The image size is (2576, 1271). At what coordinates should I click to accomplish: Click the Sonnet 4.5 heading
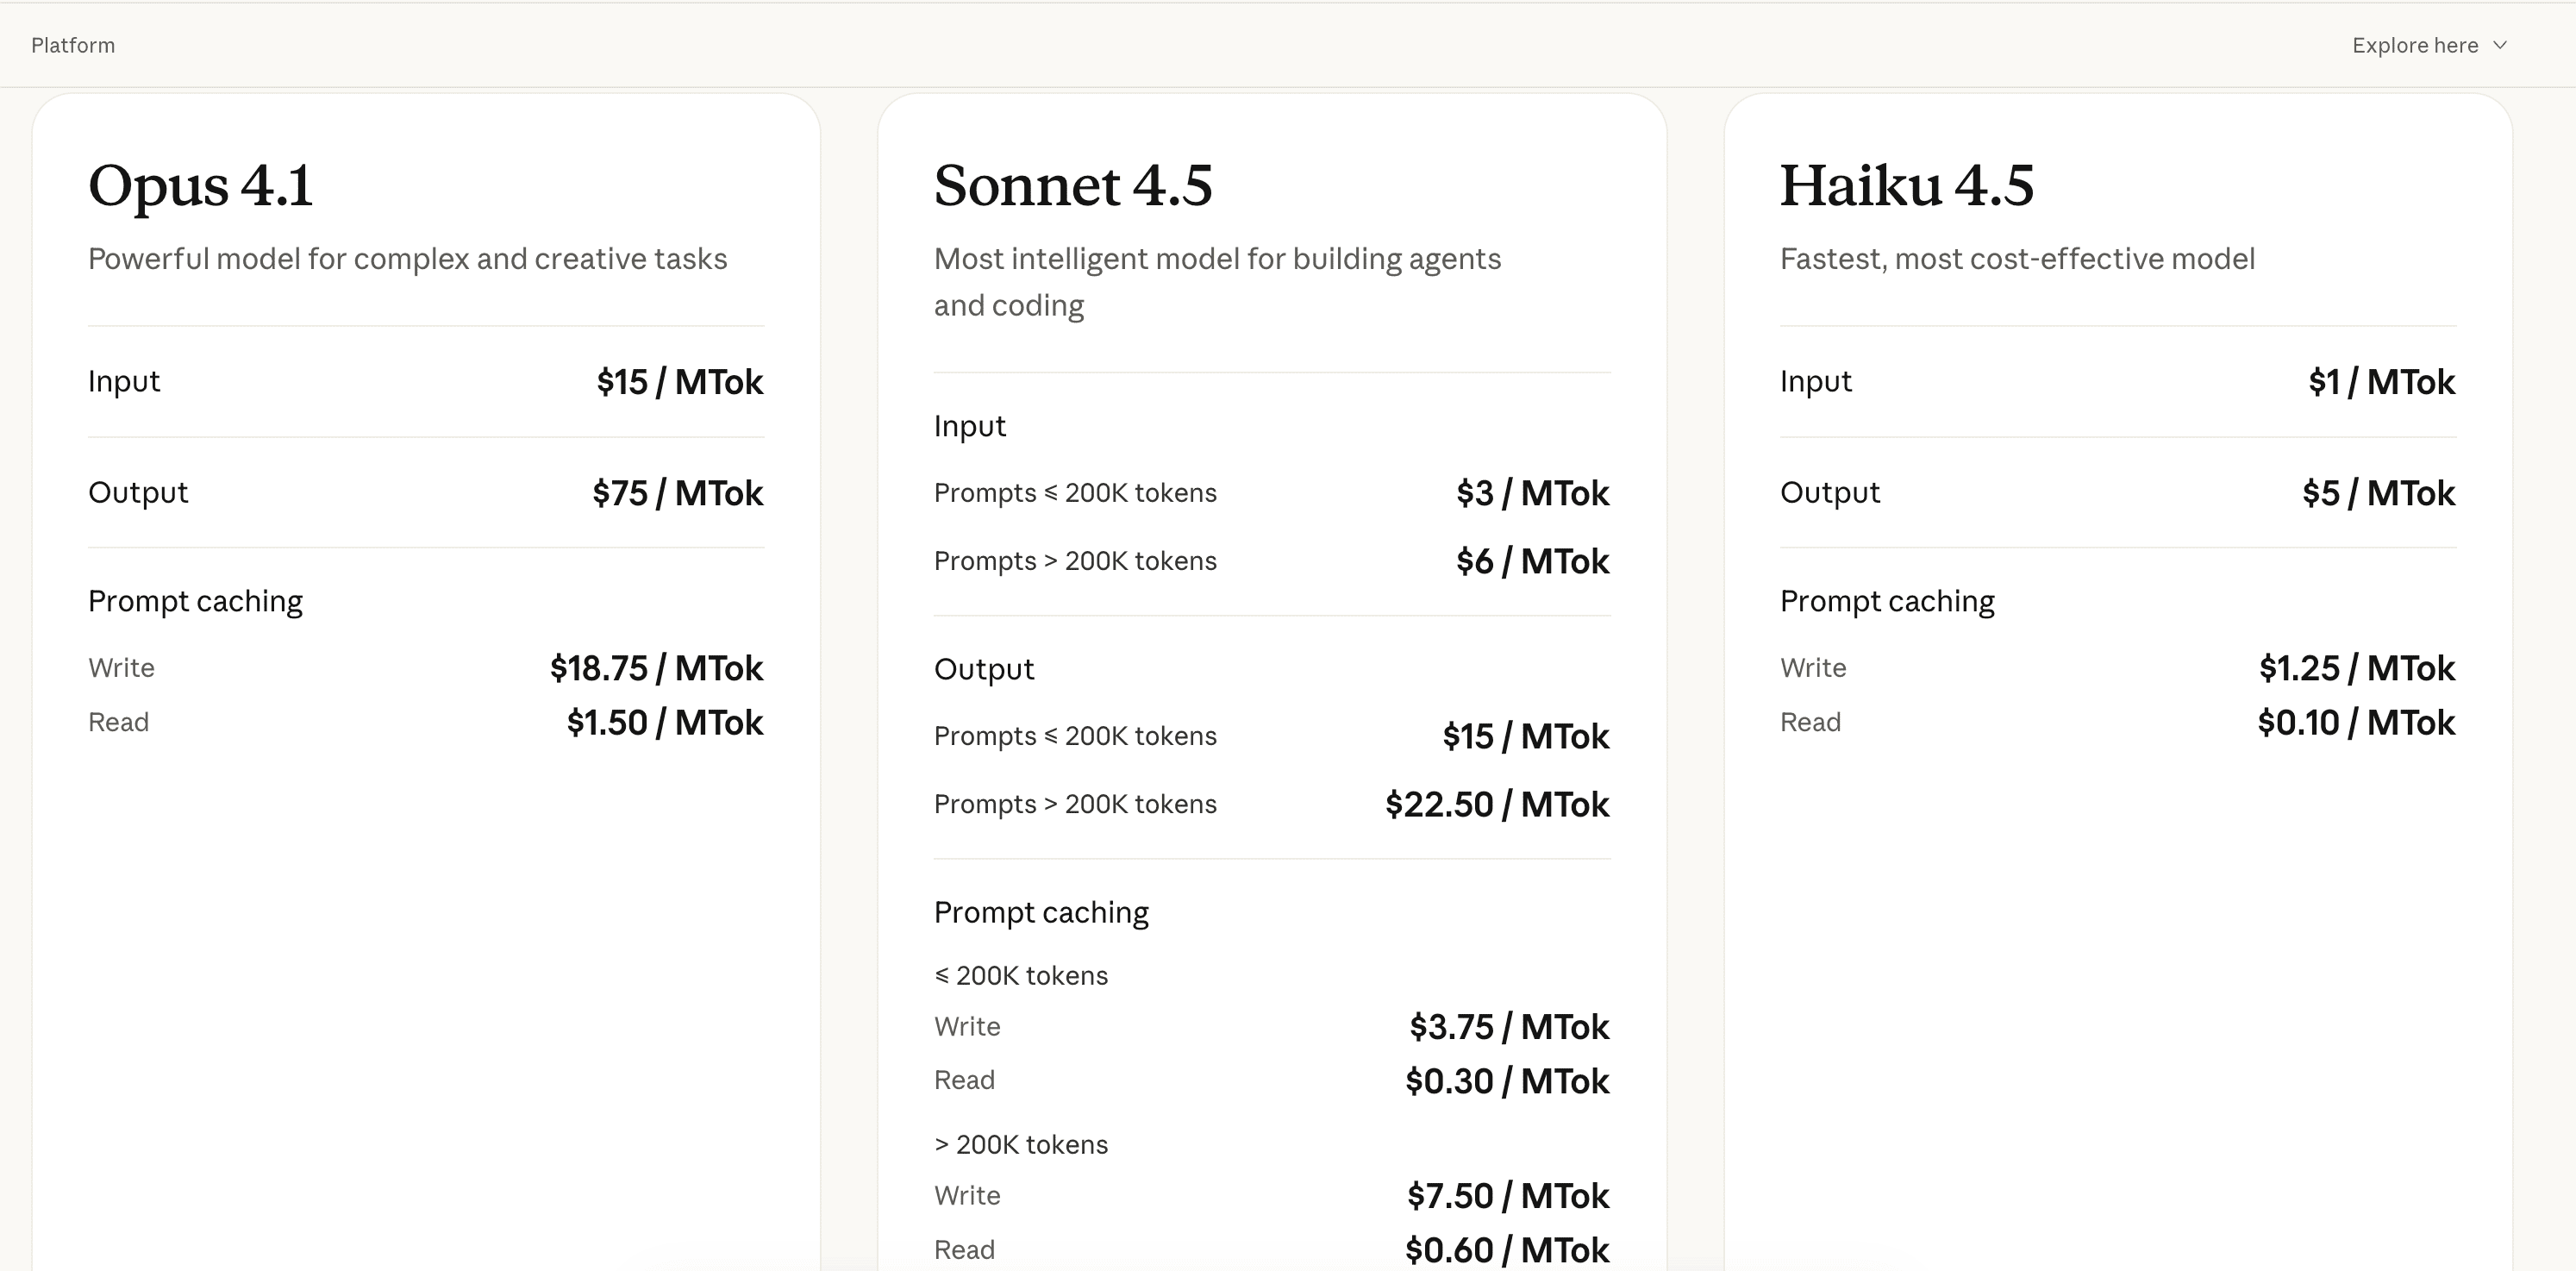1073,185
